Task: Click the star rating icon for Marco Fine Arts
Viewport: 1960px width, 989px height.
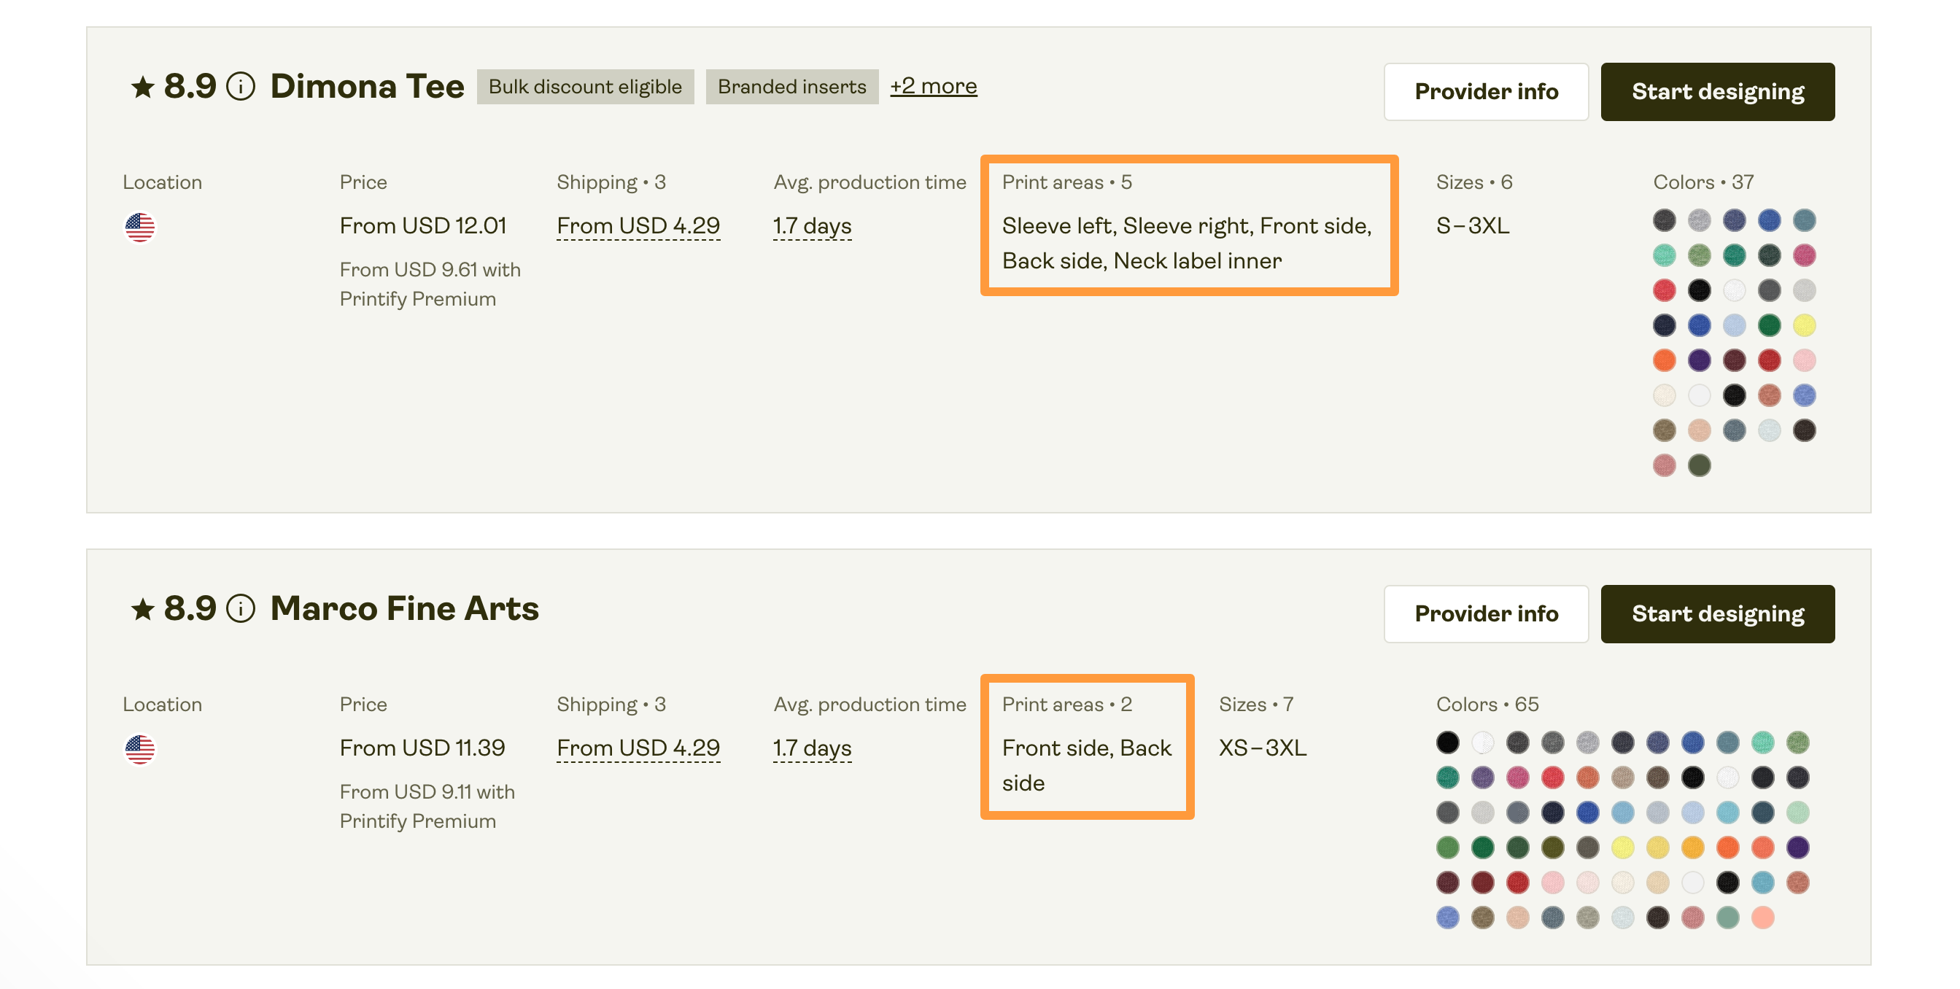Action: (142, 608)
